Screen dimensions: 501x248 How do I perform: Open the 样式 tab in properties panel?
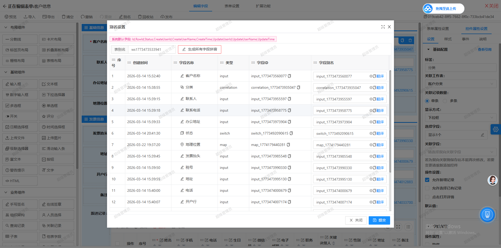pos(448,39)
